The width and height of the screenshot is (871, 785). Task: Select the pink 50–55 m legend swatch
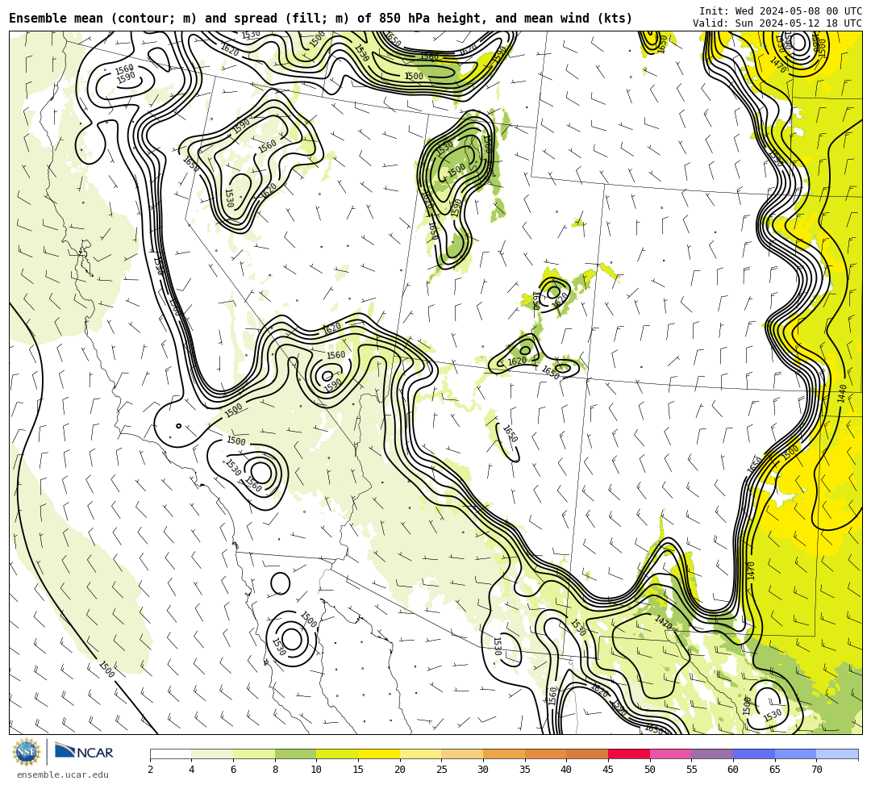[670, 754]
